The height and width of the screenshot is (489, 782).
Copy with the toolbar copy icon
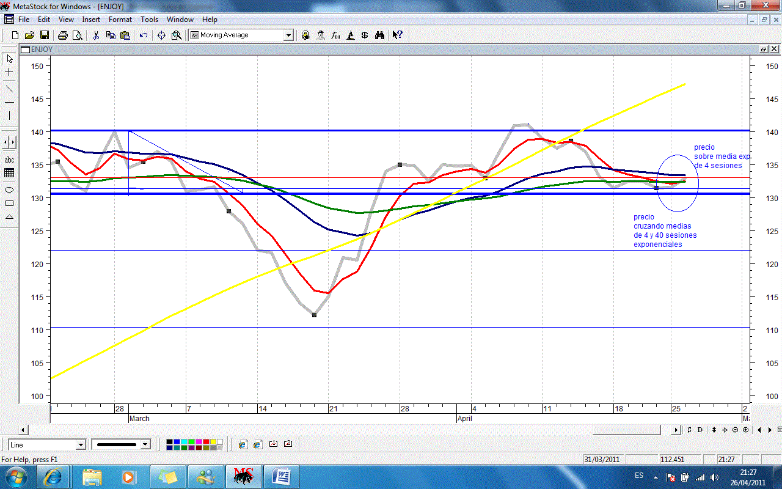click(x=111, y=35)
